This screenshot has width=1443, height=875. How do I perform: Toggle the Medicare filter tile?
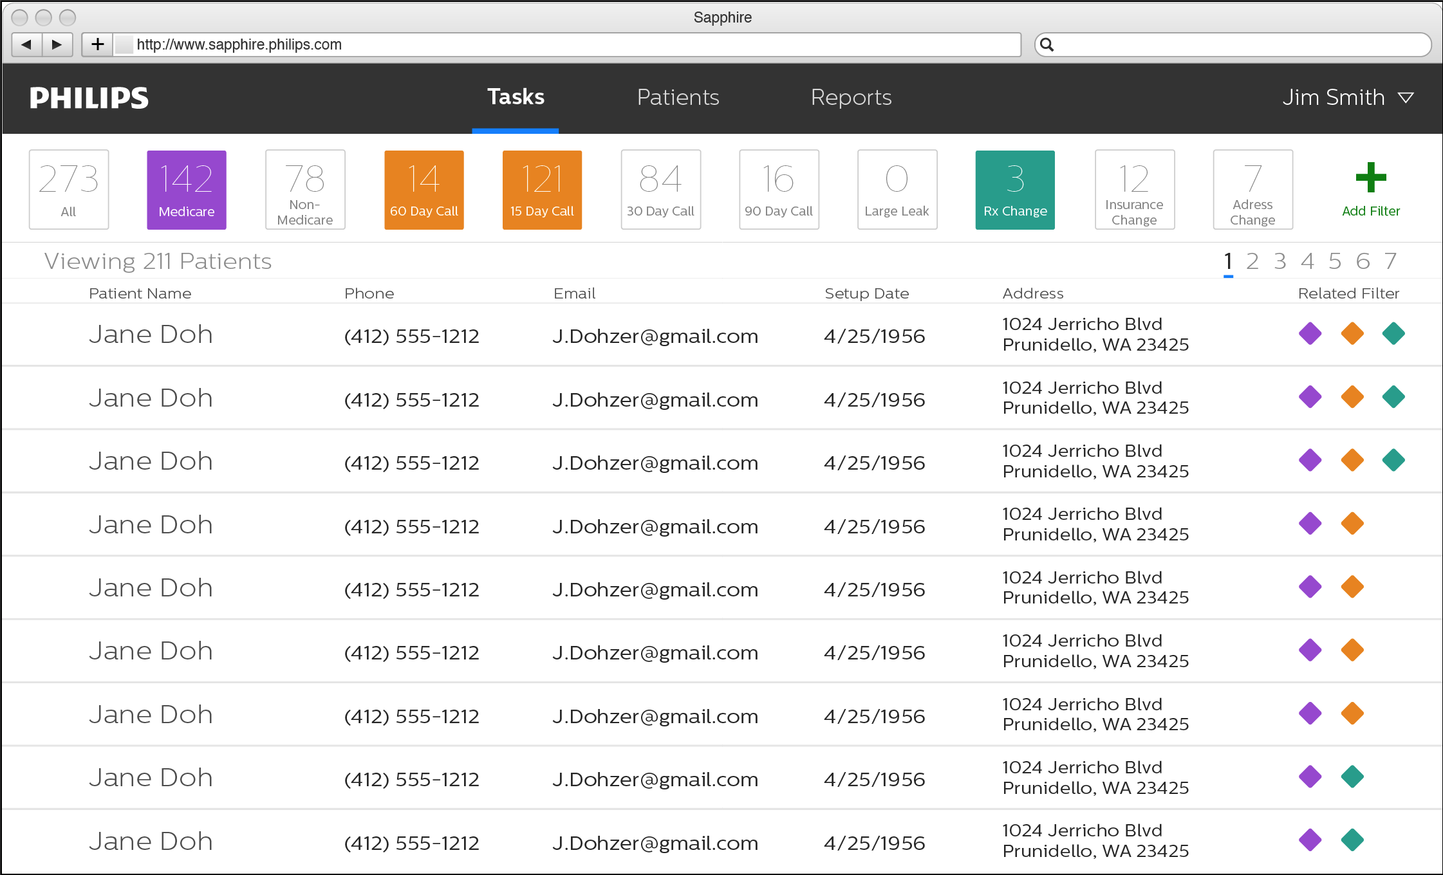[x=187, y=189]
